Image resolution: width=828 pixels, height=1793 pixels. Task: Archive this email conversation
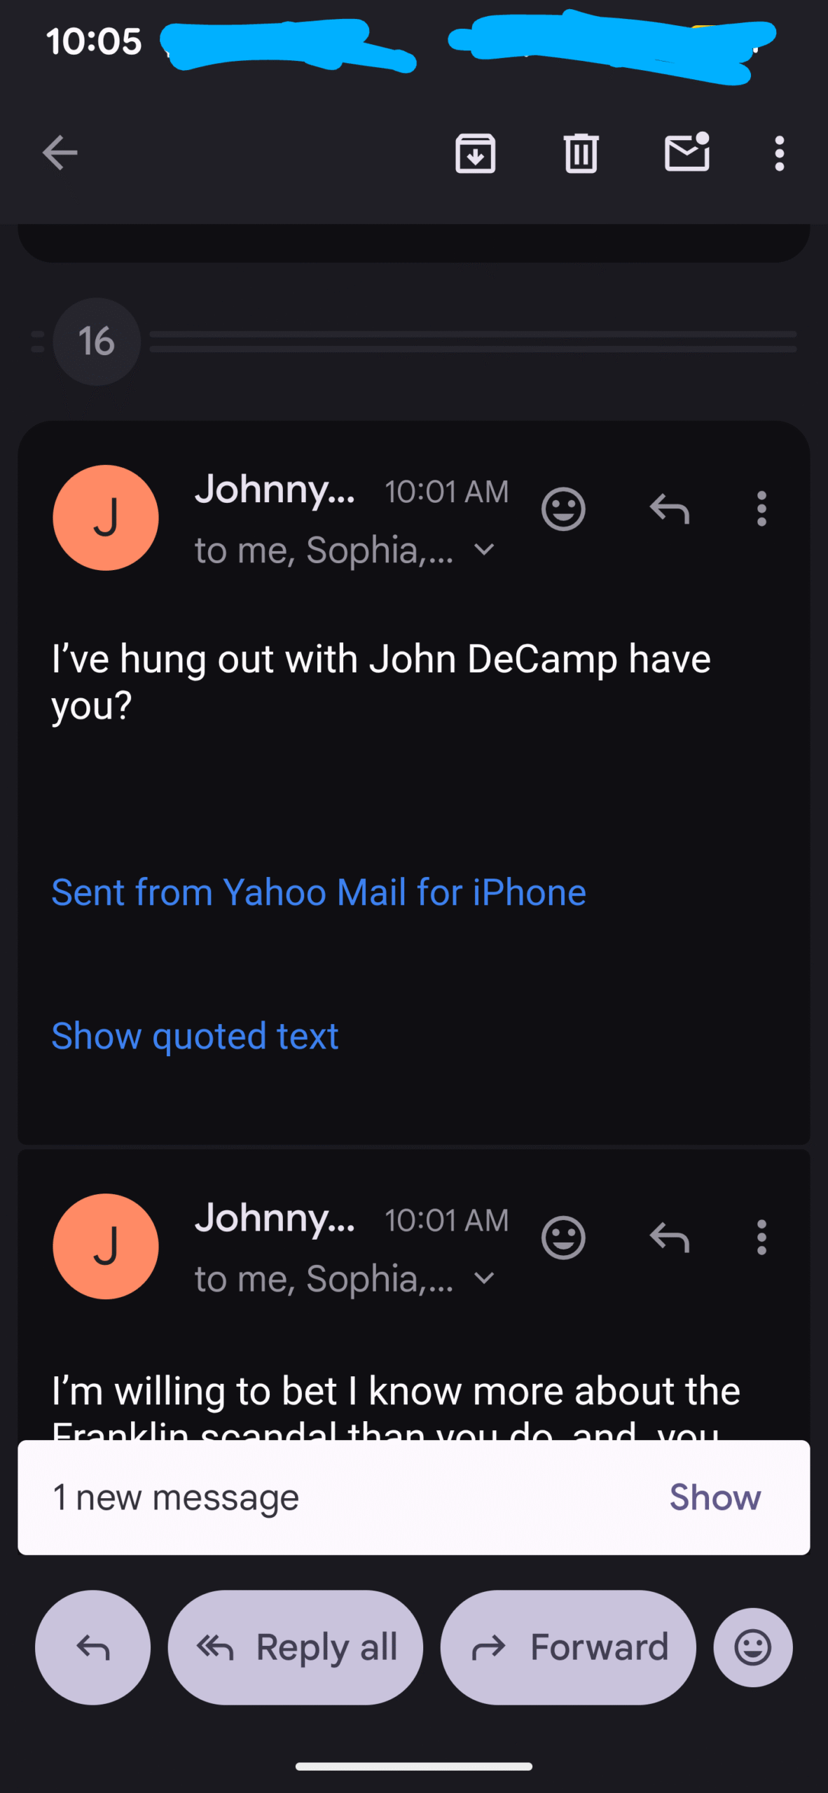pyautogui.click(x=475, y=153)
